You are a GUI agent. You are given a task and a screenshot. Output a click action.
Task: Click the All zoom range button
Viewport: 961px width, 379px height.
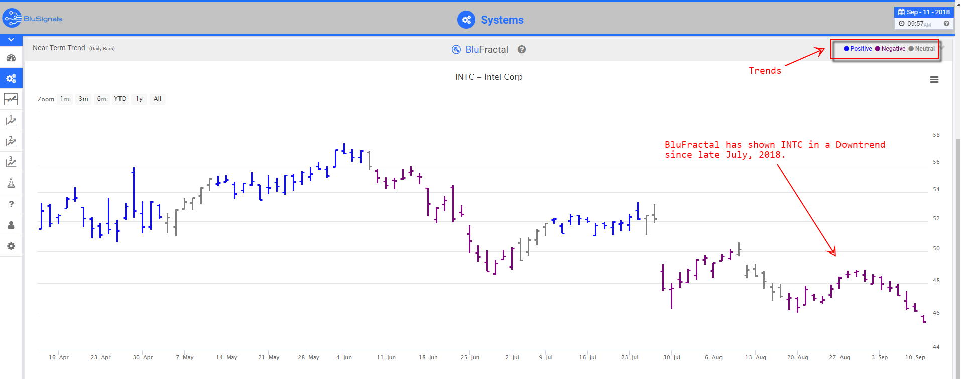pos(157,99)
